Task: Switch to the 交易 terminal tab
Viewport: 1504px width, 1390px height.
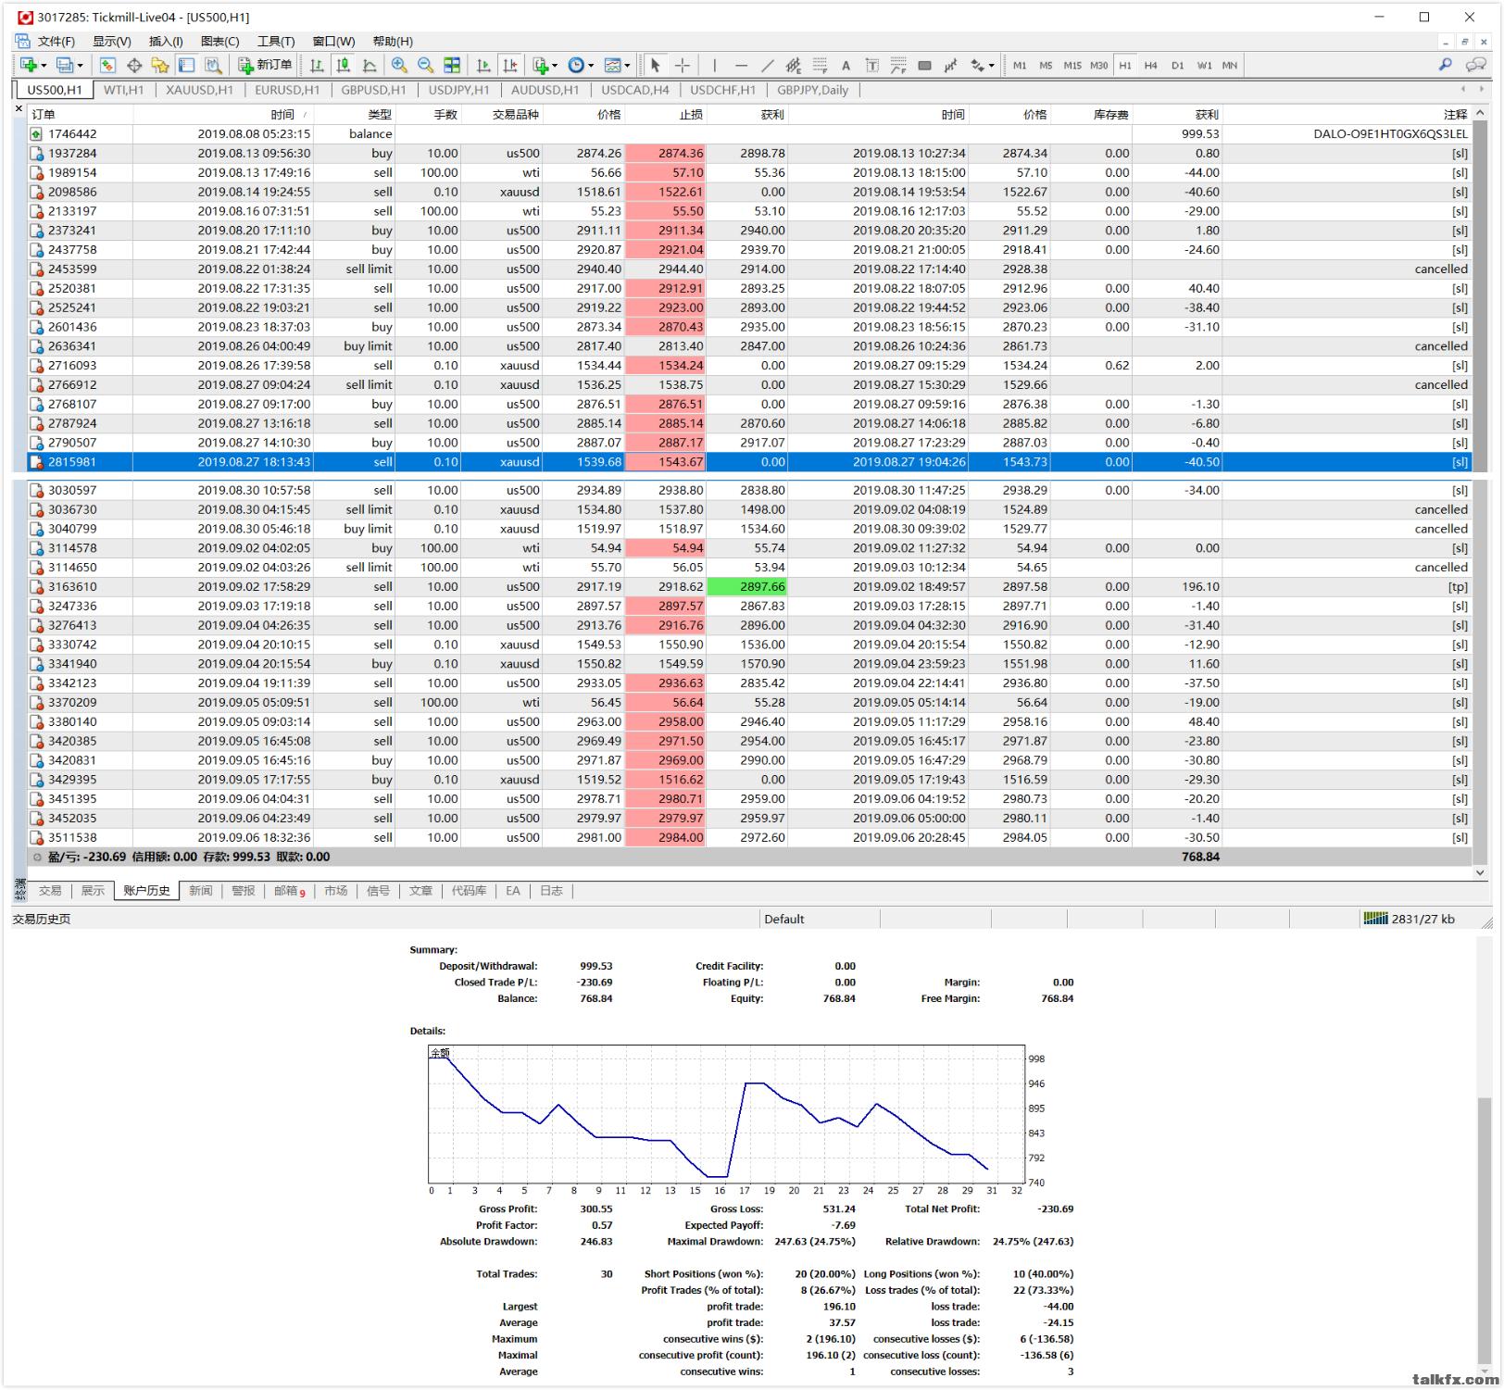Action: [50, 891]
